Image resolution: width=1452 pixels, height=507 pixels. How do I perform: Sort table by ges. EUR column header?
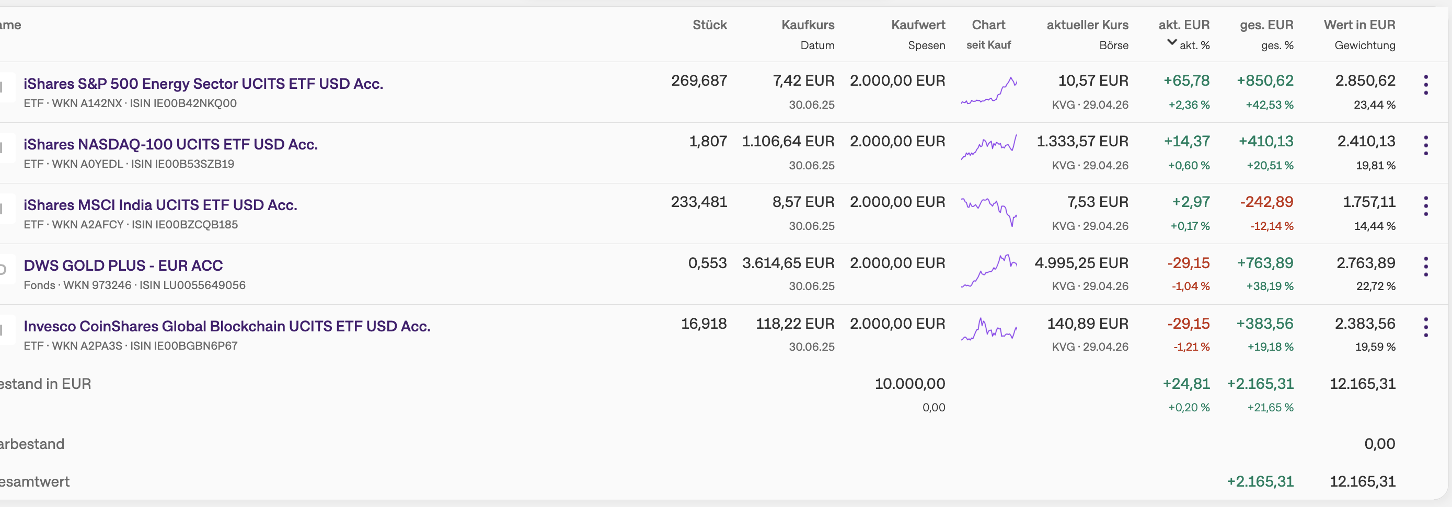(1266, 25)
